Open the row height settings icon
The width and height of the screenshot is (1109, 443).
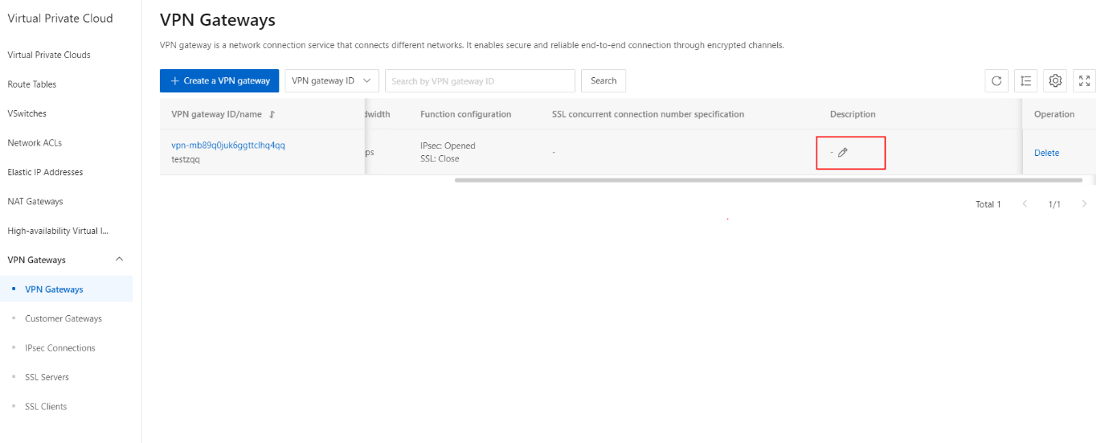[x=1026, y=80]
